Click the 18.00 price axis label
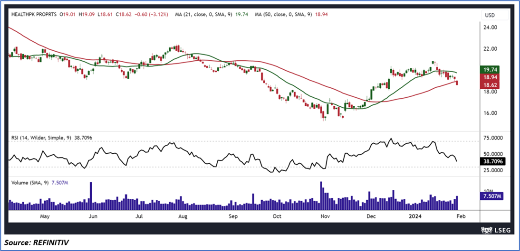Image resolution: width=520 pixels, height=251 pixels. coord(490,92)
